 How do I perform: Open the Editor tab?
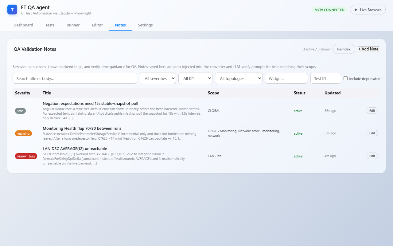(x=97, y=25)
